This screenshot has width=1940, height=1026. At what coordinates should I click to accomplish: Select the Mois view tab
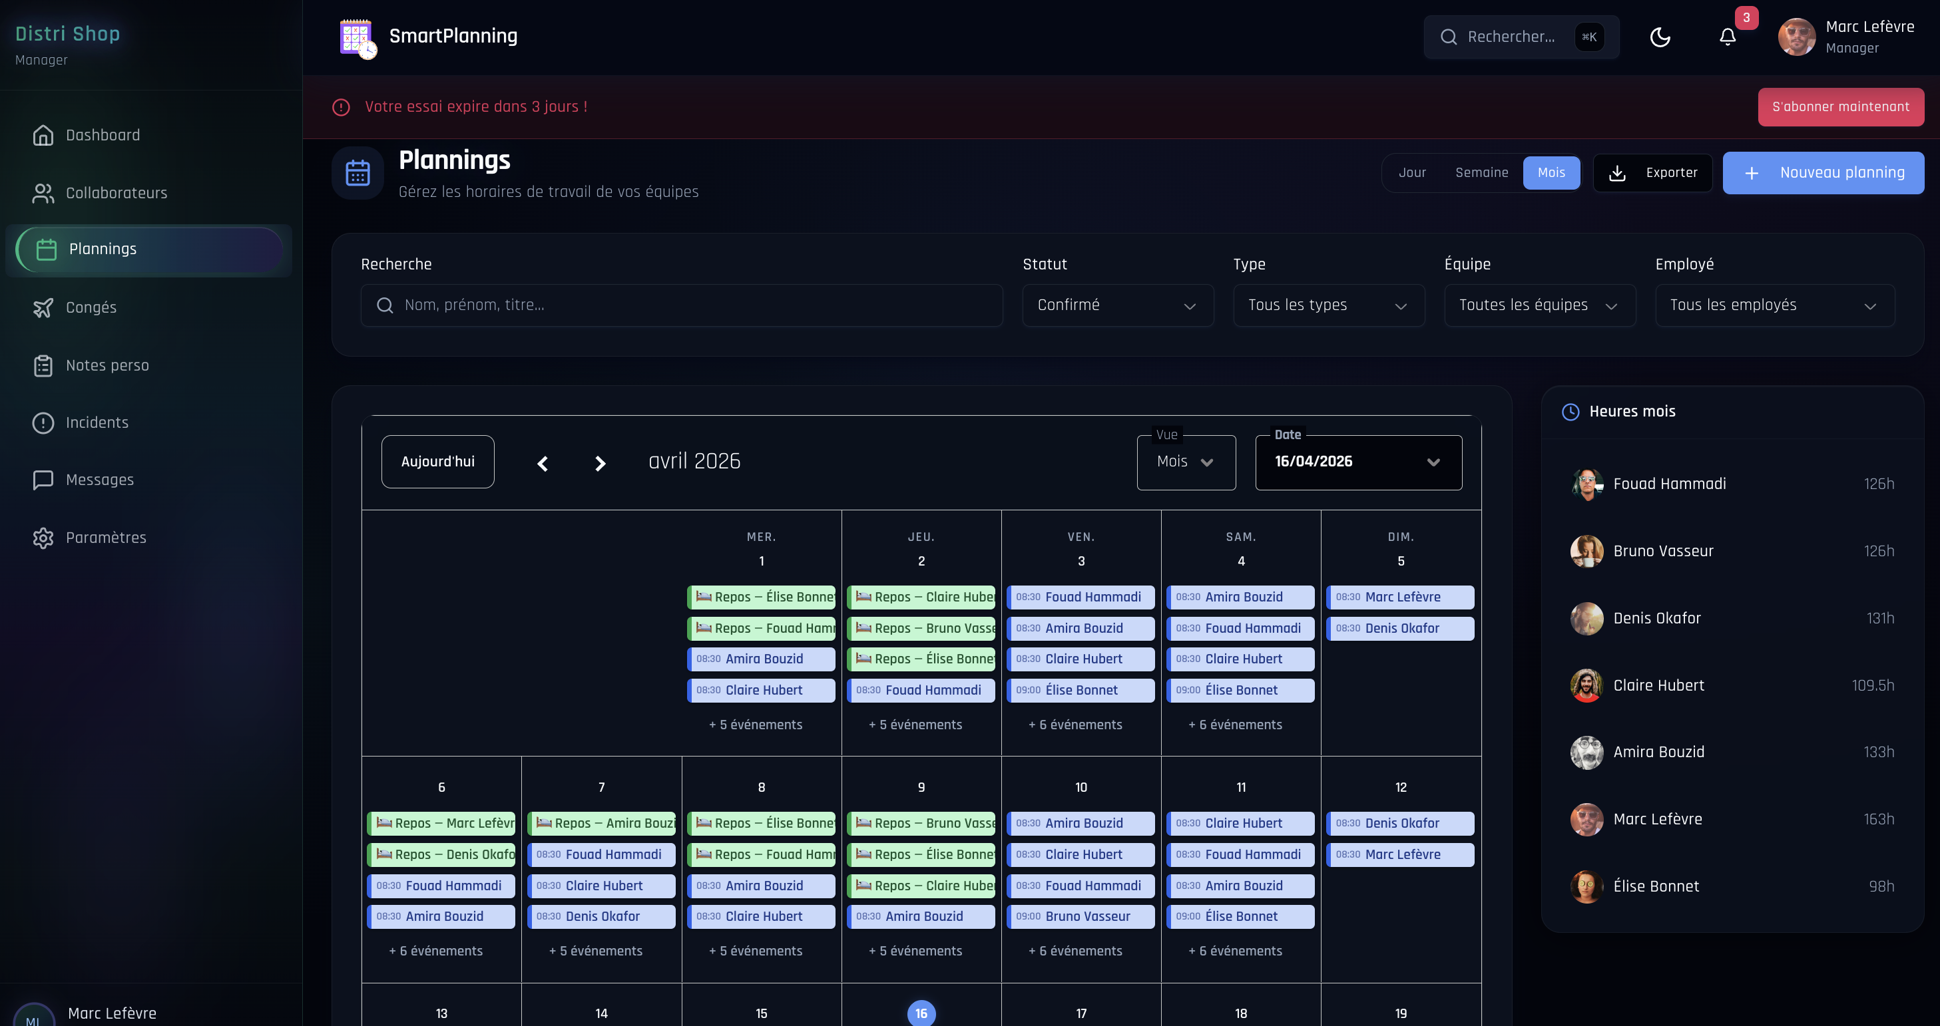(1551, 173)
